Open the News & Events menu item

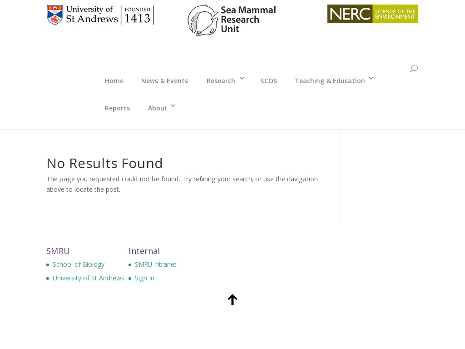(164, 81)
